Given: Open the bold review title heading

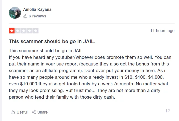Looking at the screenshot, I should pyautogui.click(x=52, y=41).
